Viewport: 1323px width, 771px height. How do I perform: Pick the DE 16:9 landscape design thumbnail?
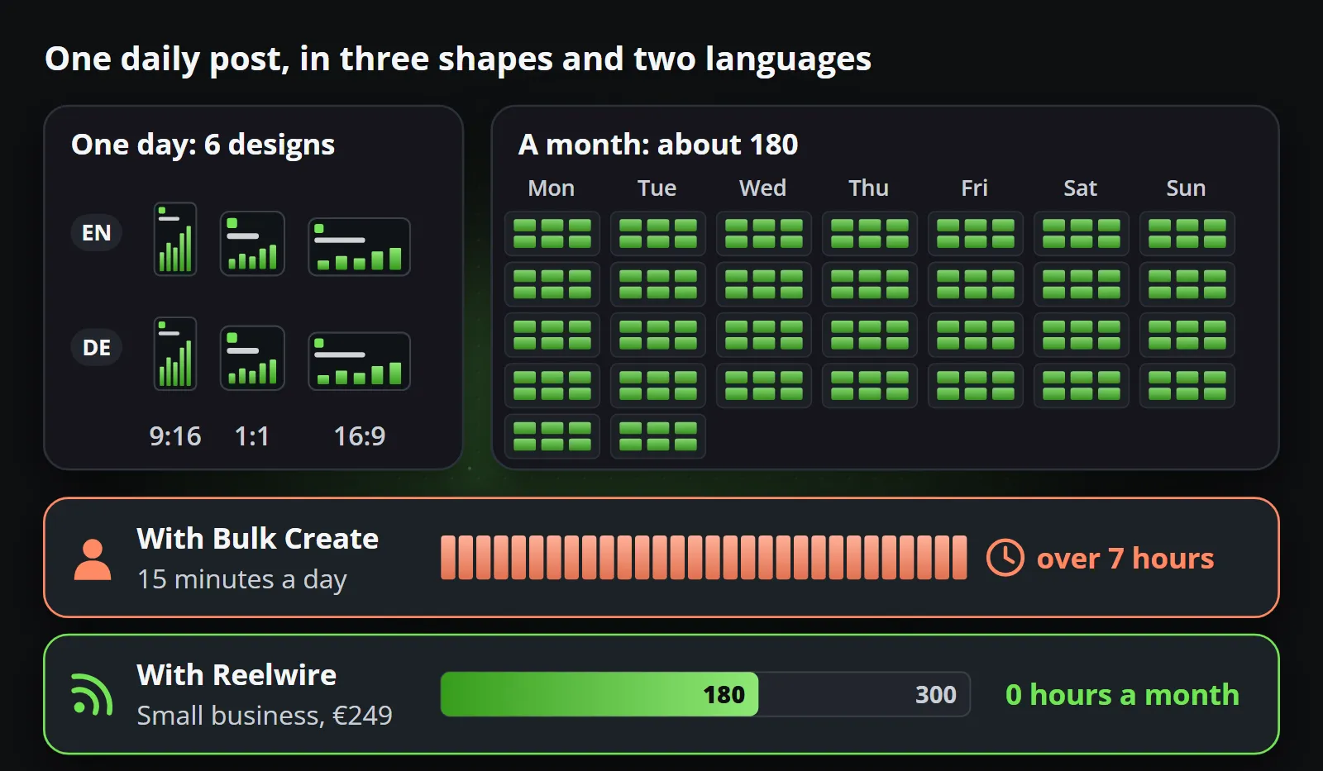[x=359, y=361]
